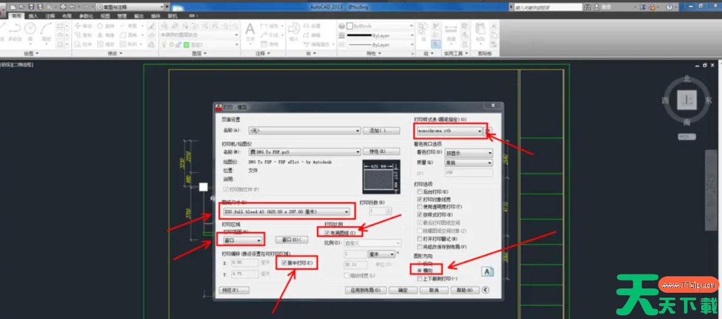
Task: Open the monochrome.ctb plot style table dropdown
Action: [449, 131]
